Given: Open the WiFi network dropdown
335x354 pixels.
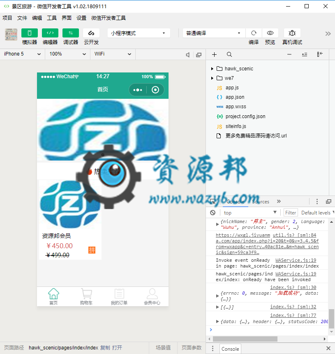Looking at the screenshot, I should [113, 54].
